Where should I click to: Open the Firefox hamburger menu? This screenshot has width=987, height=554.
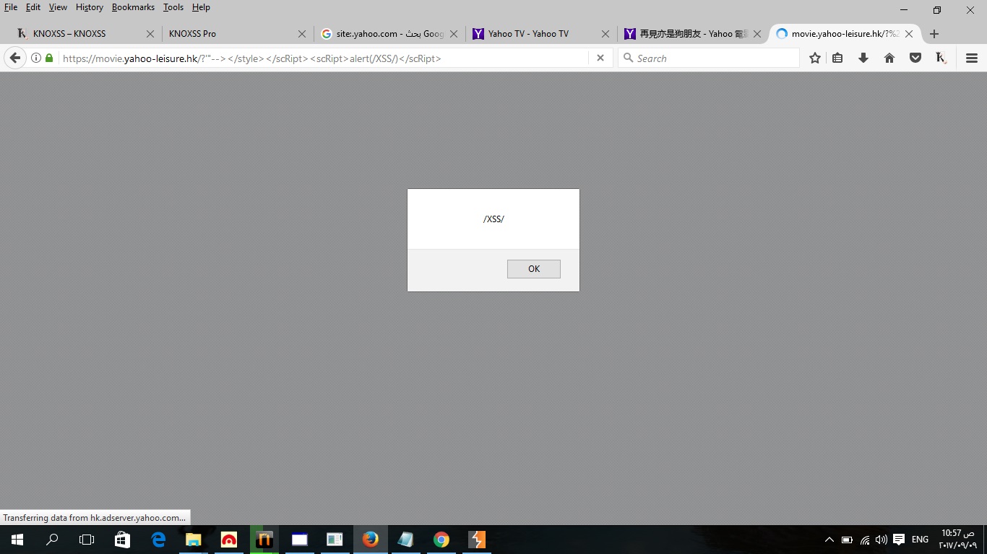tap(972, 58)
